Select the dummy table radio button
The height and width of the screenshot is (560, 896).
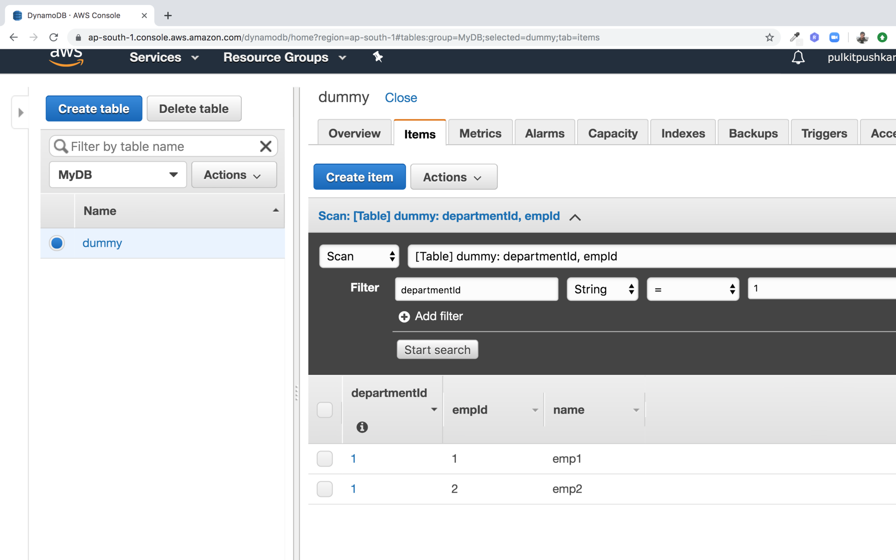57,243
